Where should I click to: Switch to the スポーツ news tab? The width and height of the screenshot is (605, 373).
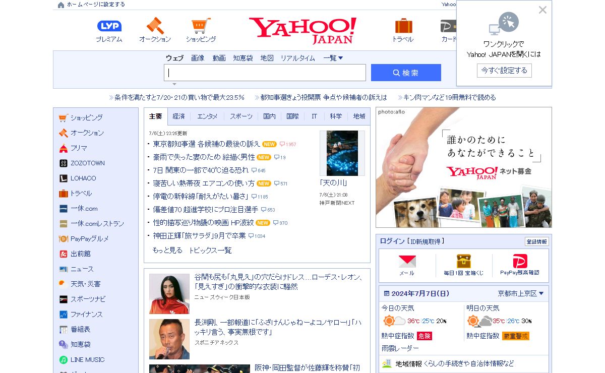tap(241, 116)
